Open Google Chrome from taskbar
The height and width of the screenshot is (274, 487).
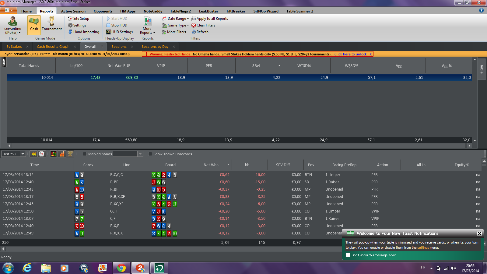121,268
